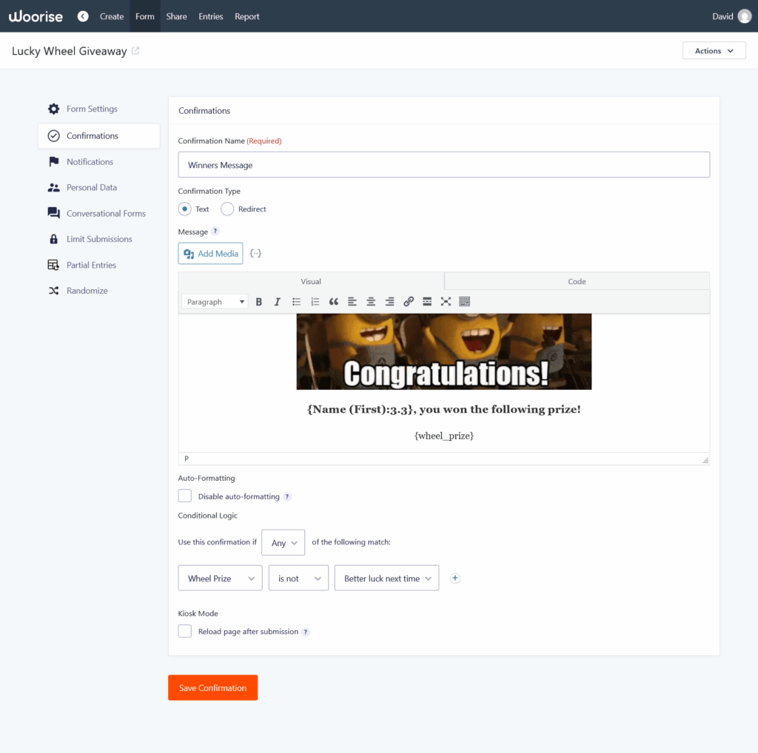The image size is (758, 753).
Task: Go to the Report menu
Action: (247, 16)
